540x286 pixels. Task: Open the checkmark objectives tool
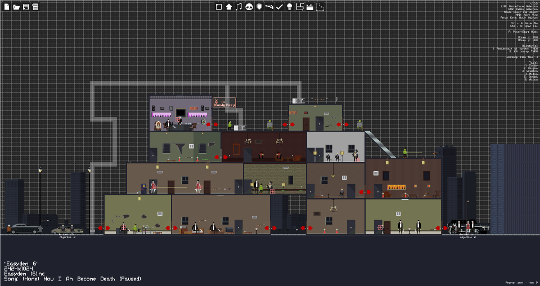click(x=280, y=7)
